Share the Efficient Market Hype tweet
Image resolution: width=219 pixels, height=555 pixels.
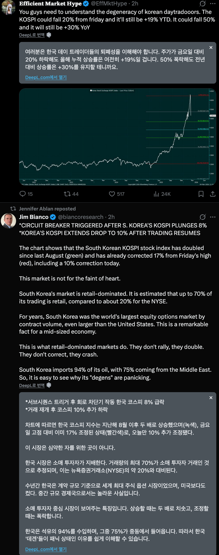tap(213, 194)
